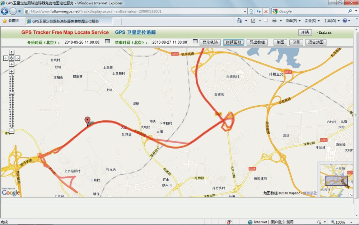Click the Google logo on map
359x225 pixels.
coord(10,192)
